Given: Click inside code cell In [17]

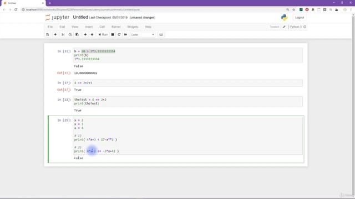Looking at the screenshot, I should 187,83.
